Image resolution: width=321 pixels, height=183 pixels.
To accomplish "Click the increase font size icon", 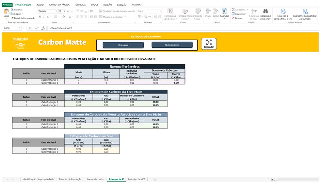I will coord(68,11).
